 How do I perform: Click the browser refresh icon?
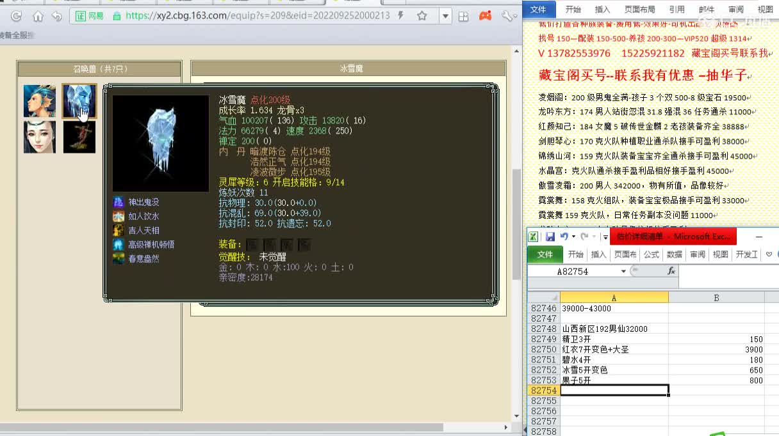17,16
